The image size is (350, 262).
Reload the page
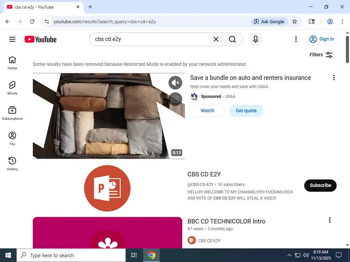32,21
